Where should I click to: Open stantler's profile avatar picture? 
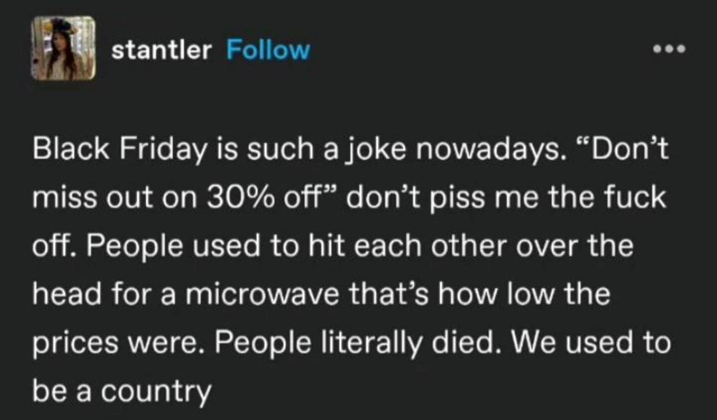(63, 48)
